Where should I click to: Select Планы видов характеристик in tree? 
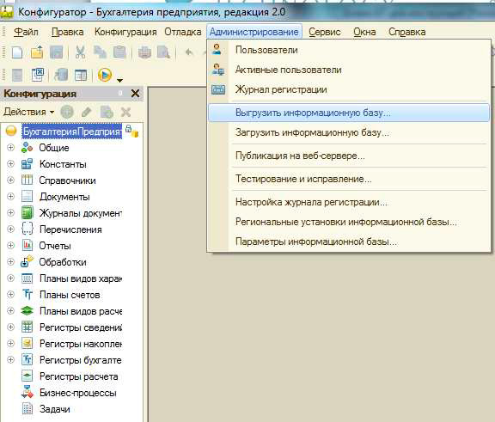pos(81,278)
